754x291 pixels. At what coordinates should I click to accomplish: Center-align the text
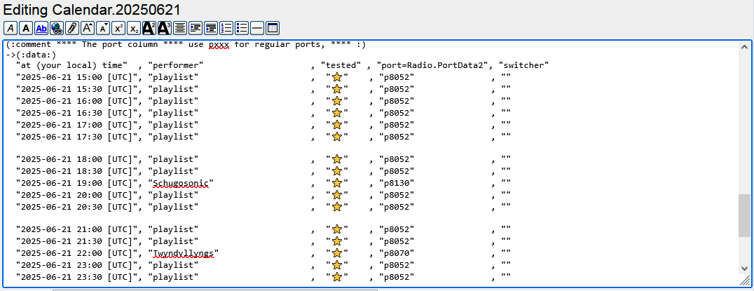pyautogui.click(x=180, y=28)
